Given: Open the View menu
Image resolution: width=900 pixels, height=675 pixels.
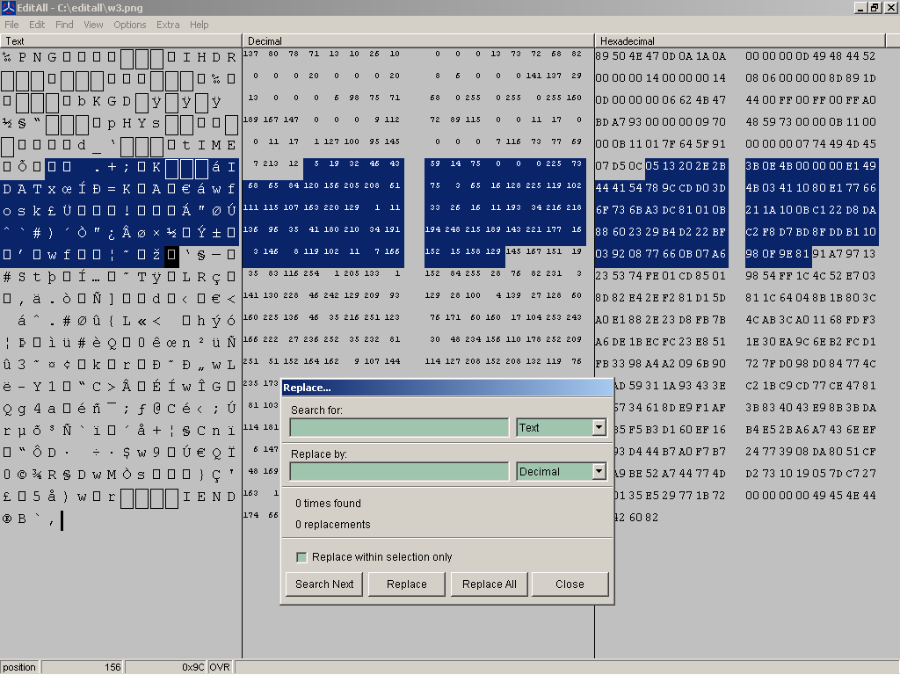Looking at the screenshot, I should pyautogui.click(x=93, y=25).
